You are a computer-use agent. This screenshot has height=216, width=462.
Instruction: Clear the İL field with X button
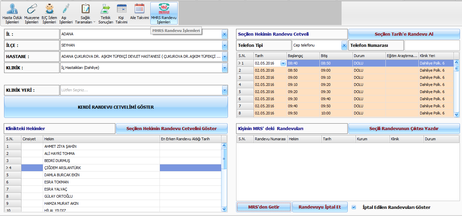pos(225,34)
